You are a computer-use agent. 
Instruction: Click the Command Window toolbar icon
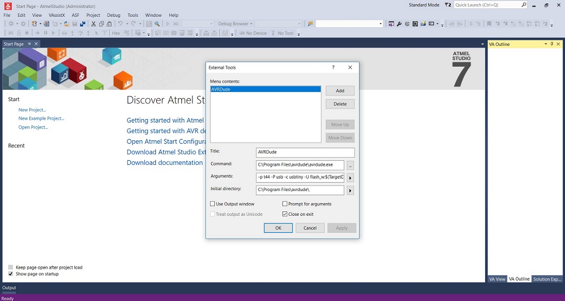(x=431, y=24)
